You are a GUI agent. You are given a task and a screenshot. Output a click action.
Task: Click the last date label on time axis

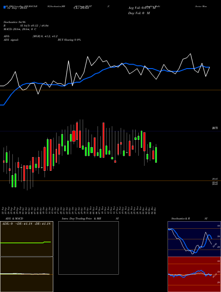(155, 210)
